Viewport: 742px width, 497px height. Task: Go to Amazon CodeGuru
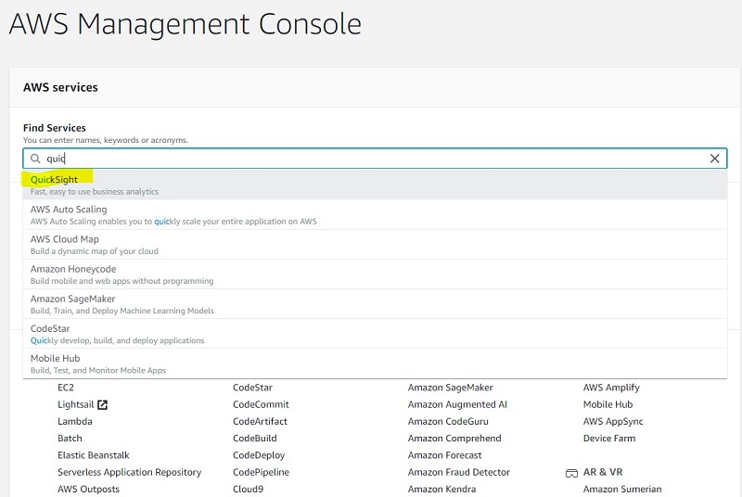(x=448, y=421)
